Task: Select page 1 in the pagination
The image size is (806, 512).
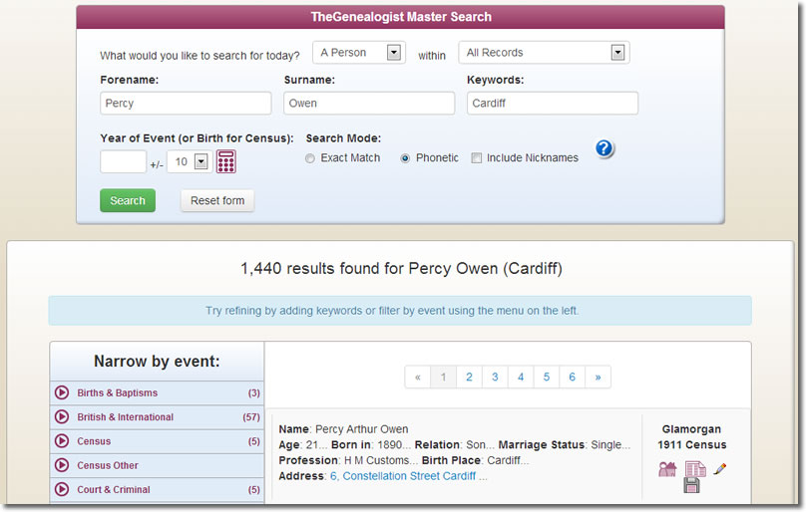Action: pyautogui.click(x=443, y=377)
